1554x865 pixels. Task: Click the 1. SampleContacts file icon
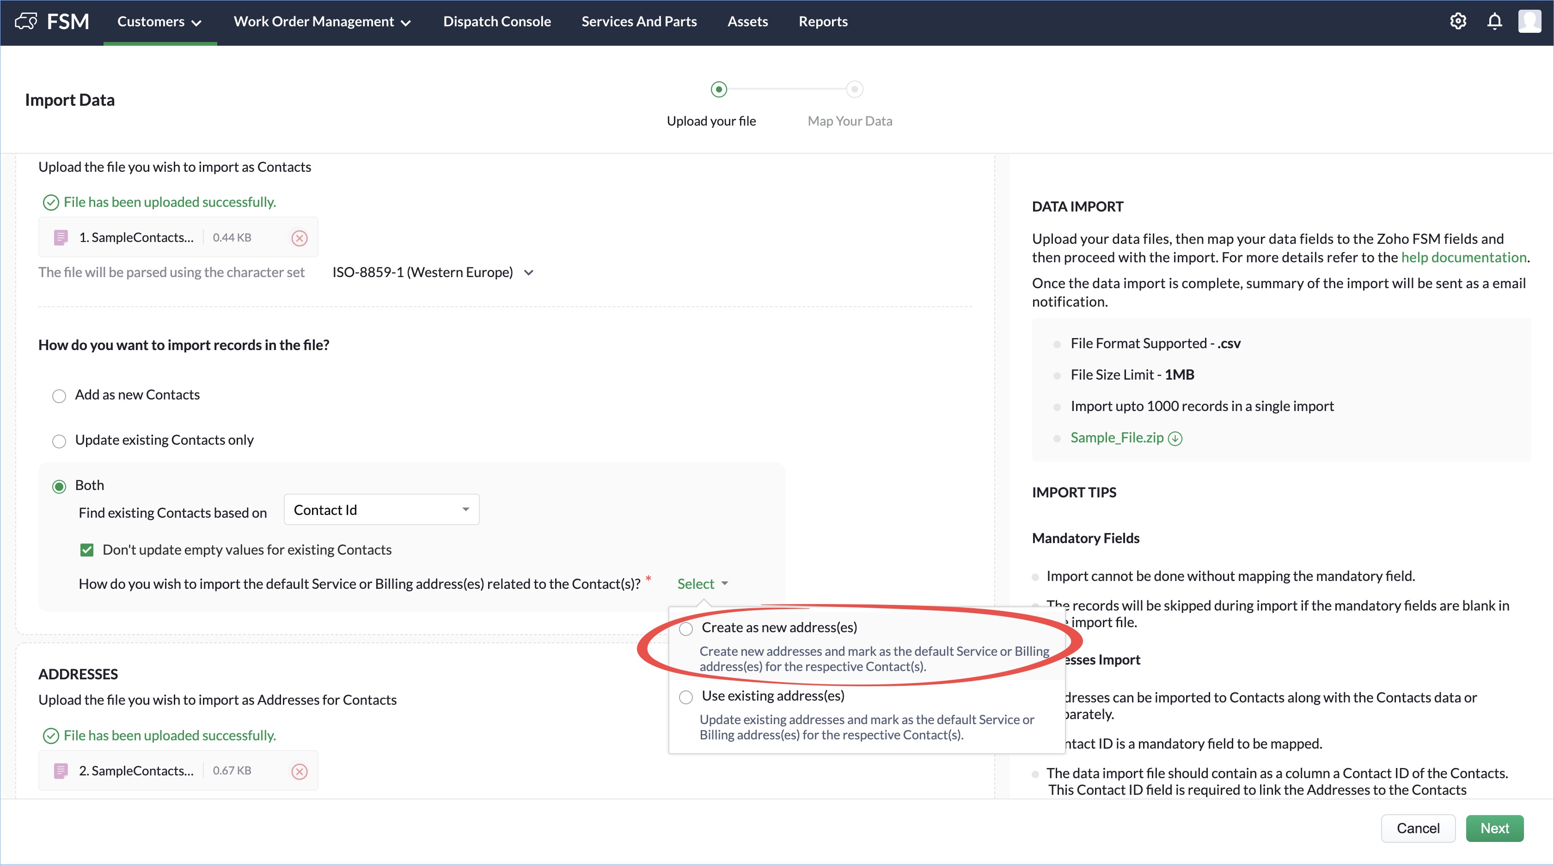[61, 237]
